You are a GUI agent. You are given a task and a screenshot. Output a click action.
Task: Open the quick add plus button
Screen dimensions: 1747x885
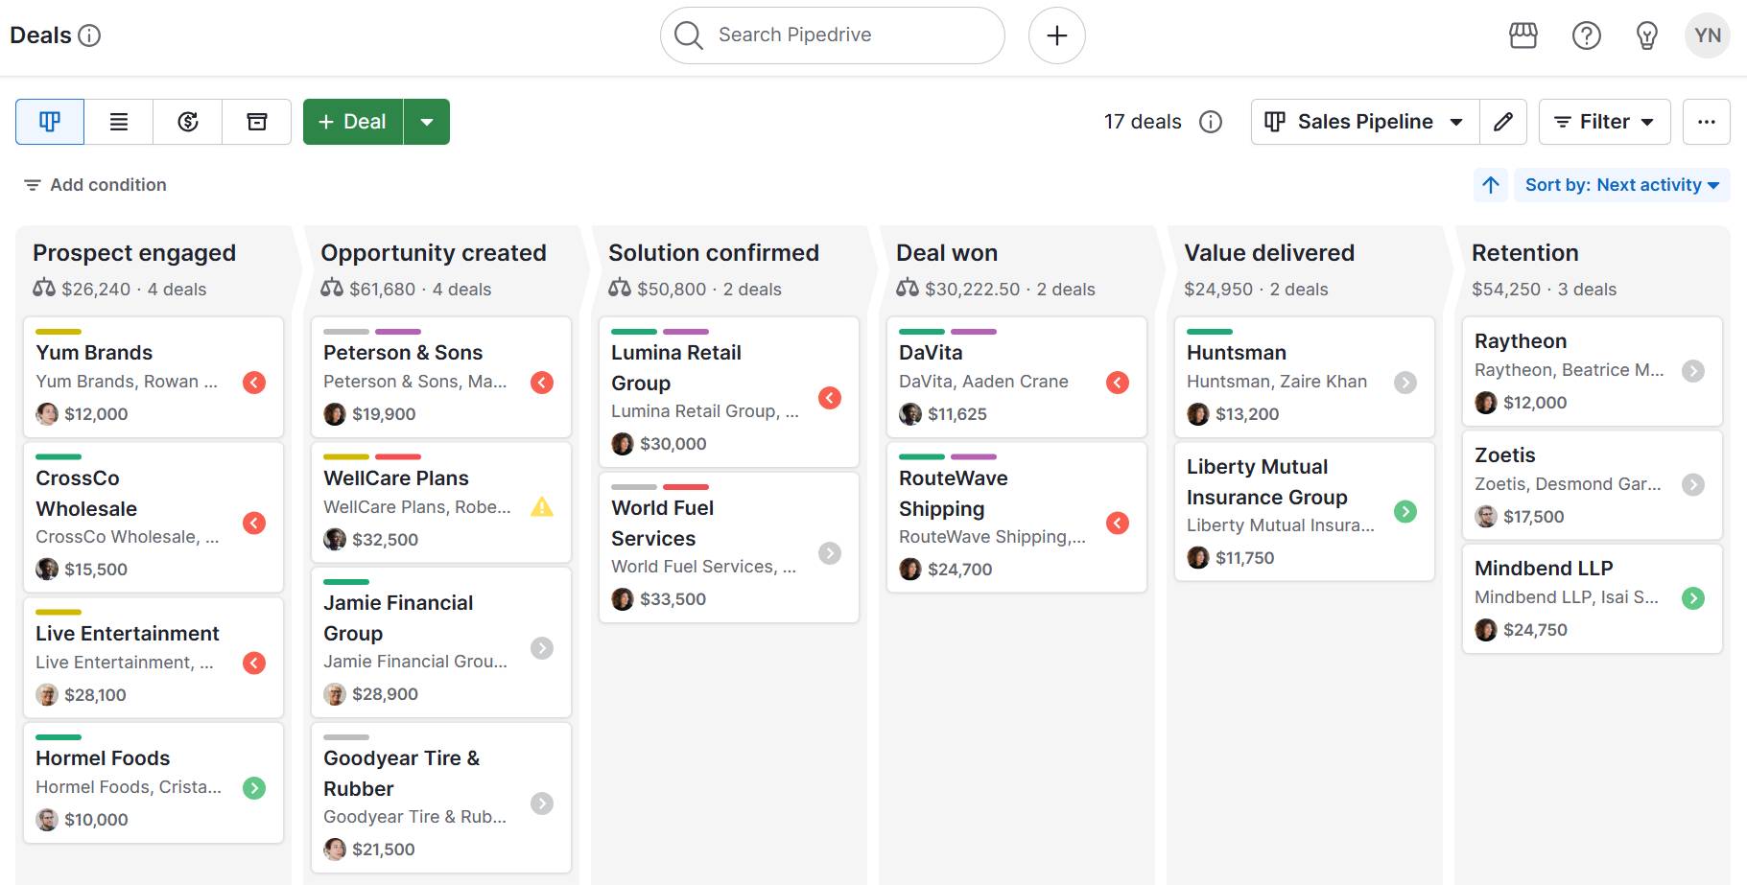coord(1056,35)
